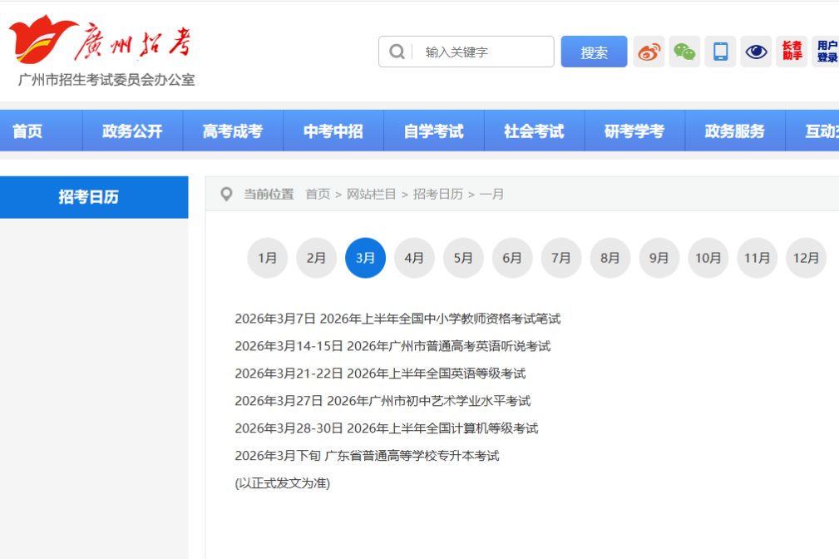Open the WeChat icon link
The image size is (839, 559).
pyautogui.click(x=684, y=52)
